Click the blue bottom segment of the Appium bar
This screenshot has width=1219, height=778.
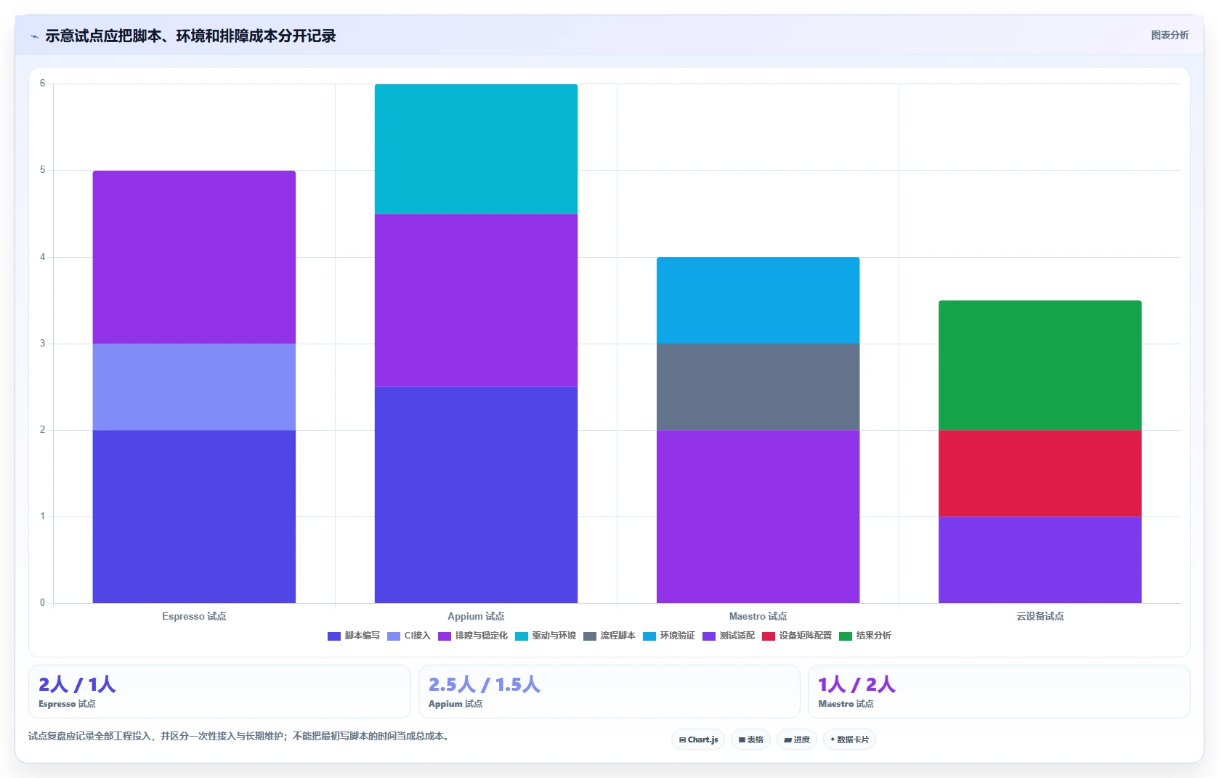(x=476, y=495)
